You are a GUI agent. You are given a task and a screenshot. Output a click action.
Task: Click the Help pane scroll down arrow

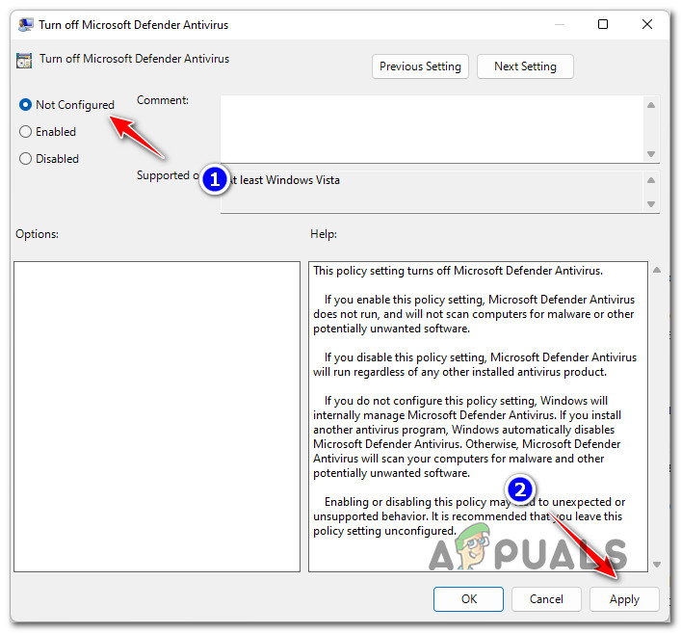[x=657, y=565]
